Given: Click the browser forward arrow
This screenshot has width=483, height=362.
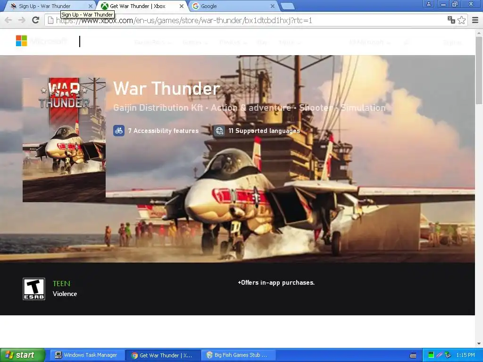Looking at the screenshot, I should (x=22, y=20).
